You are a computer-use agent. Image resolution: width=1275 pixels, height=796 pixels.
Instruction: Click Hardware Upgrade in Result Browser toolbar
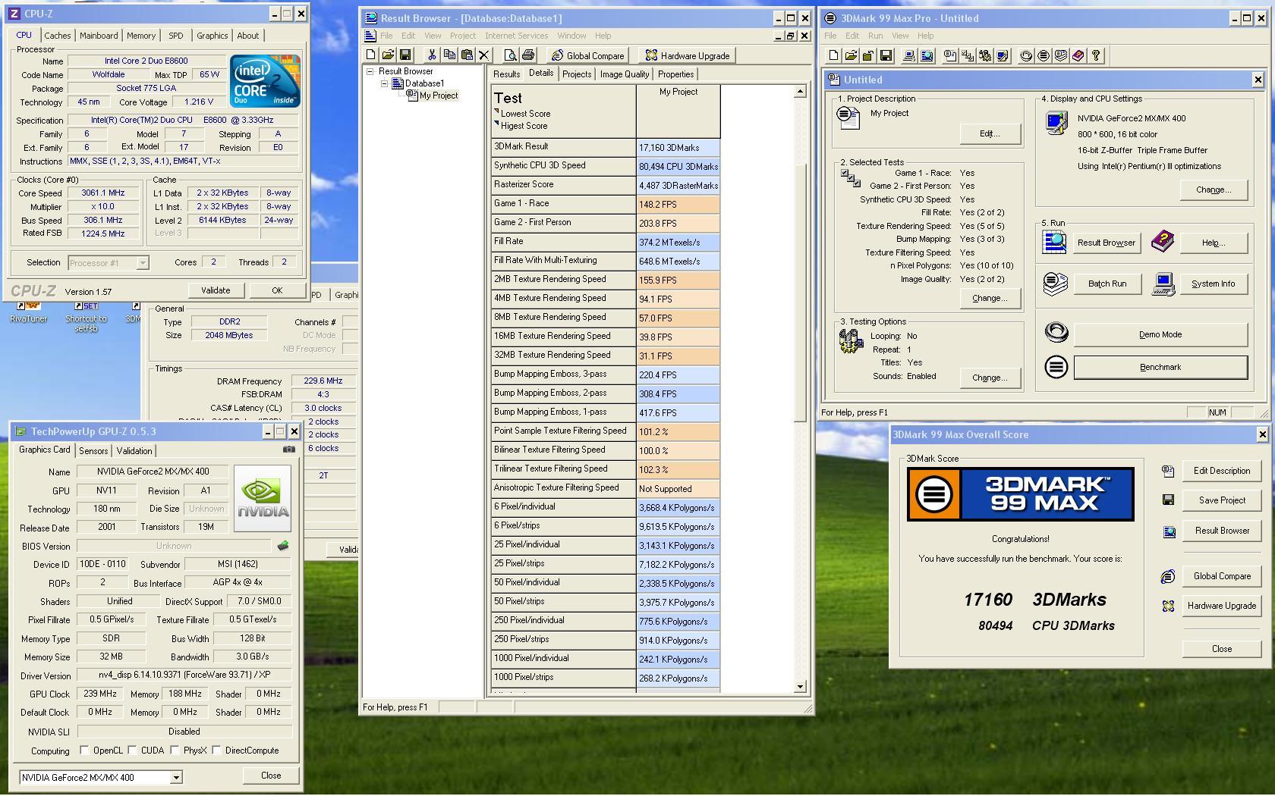coord(687,55)
